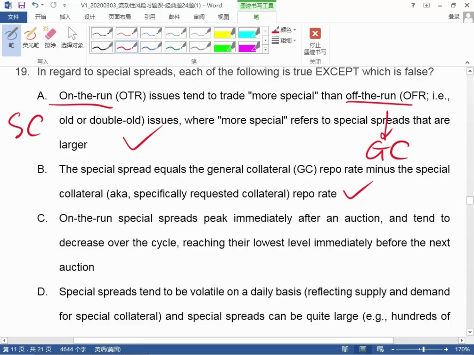Open the 颜色 ink color dropdown
The width and height of the screenshot is (474, 355).
(x=284, y=30)
